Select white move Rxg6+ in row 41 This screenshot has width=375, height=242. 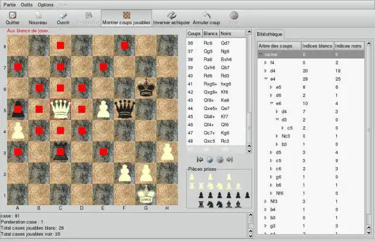pos(210,84)
